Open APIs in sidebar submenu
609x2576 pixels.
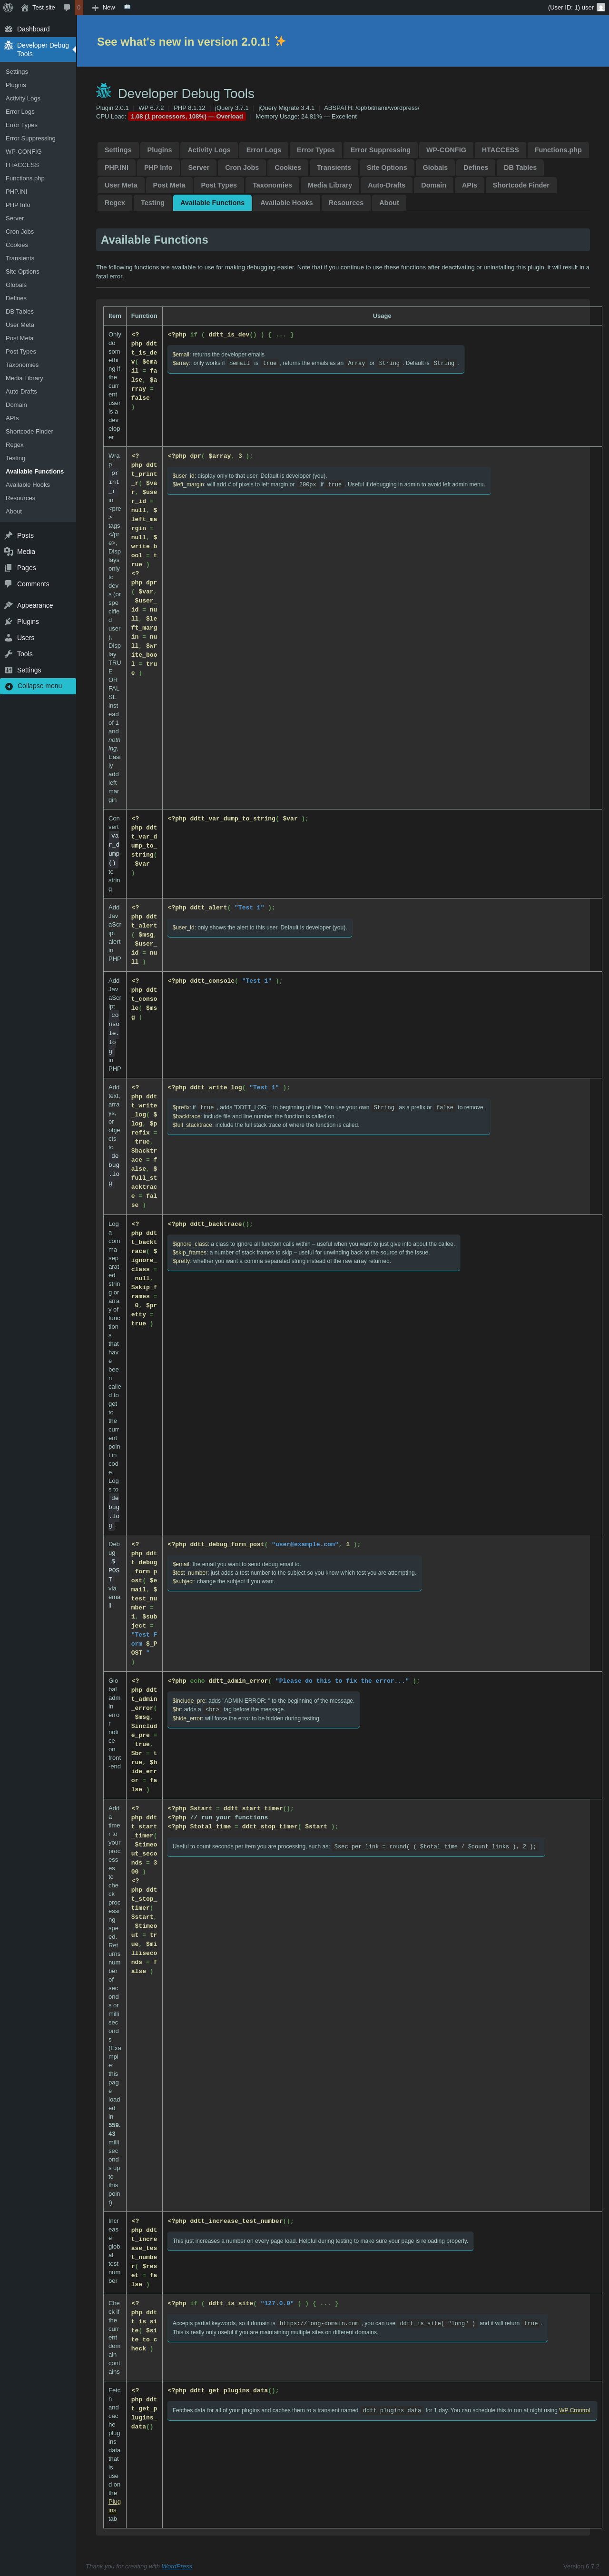12,418
